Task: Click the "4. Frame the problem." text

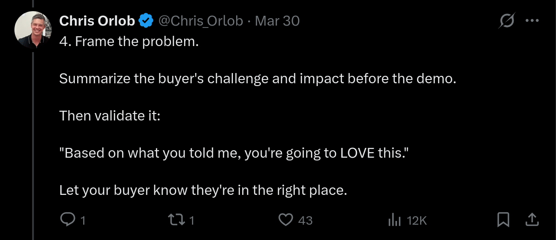Action: pyautogui.click(x=129, y=41)
